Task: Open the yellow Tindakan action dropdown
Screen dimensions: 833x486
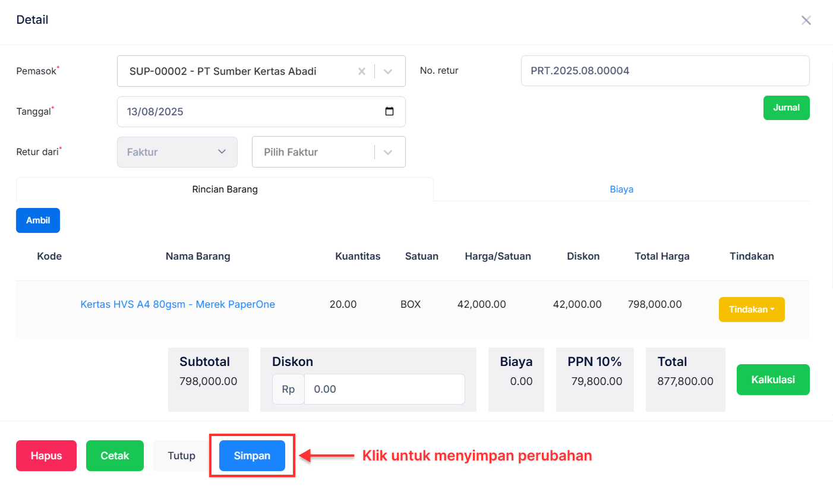Action: [x=752, y=309]
